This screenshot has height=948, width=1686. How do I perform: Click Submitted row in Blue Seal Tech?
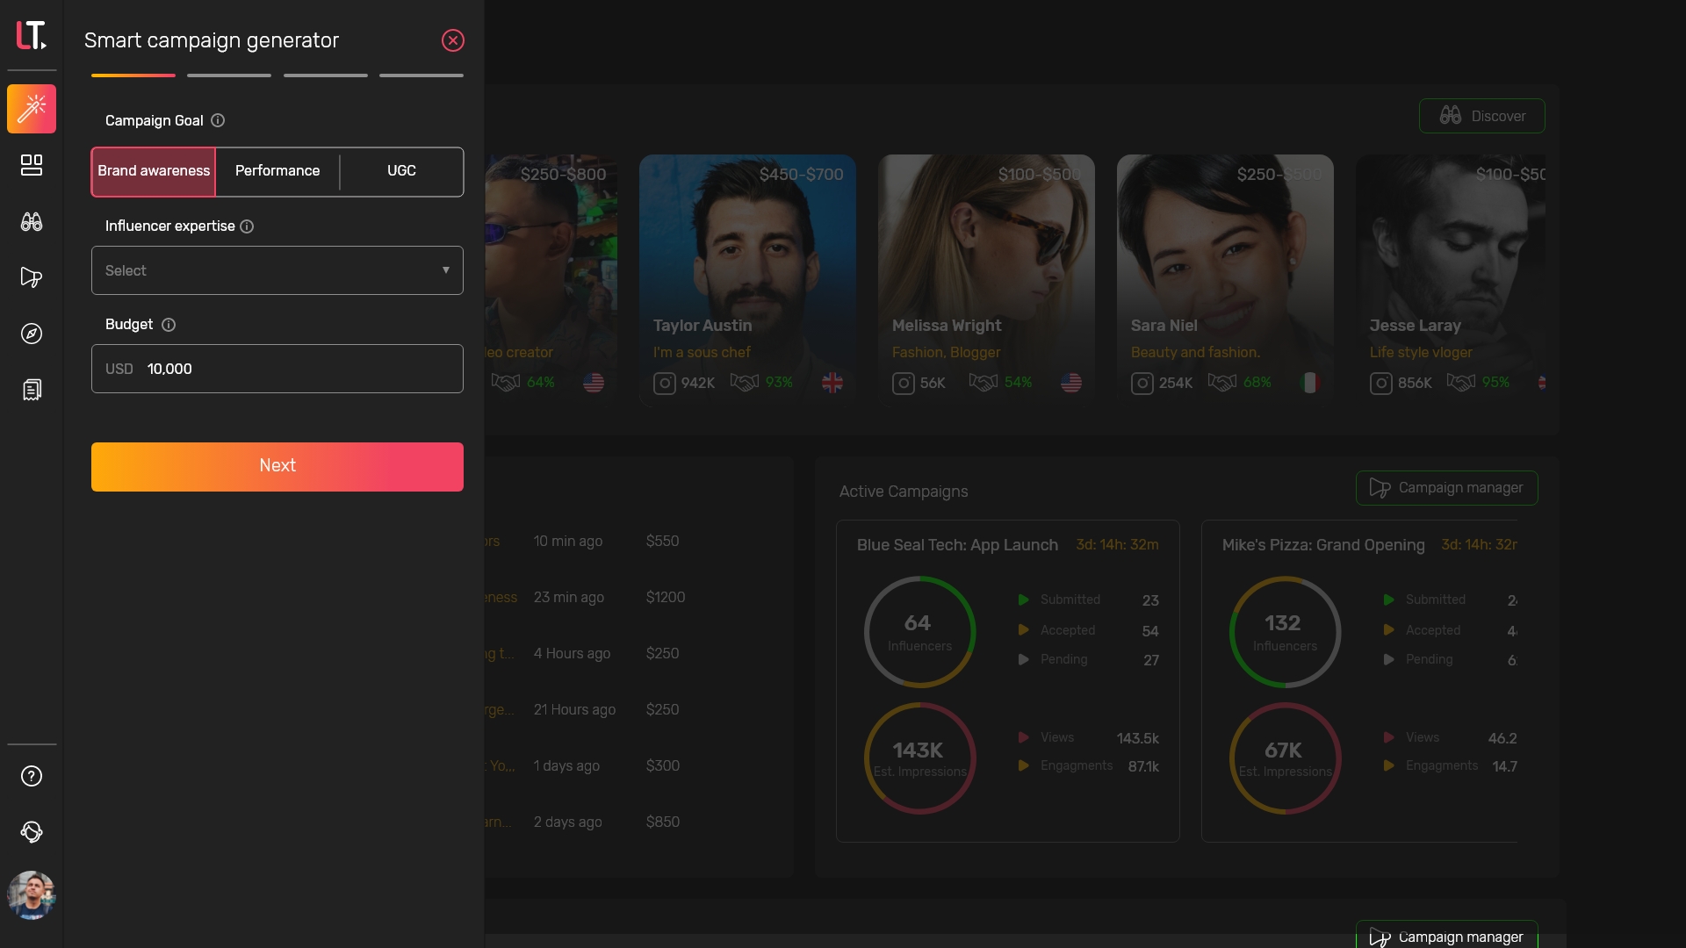pos(1088,600)
